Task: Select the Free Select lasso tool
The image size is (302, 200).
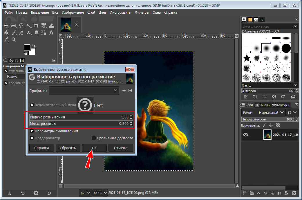Action: point(21,26)
